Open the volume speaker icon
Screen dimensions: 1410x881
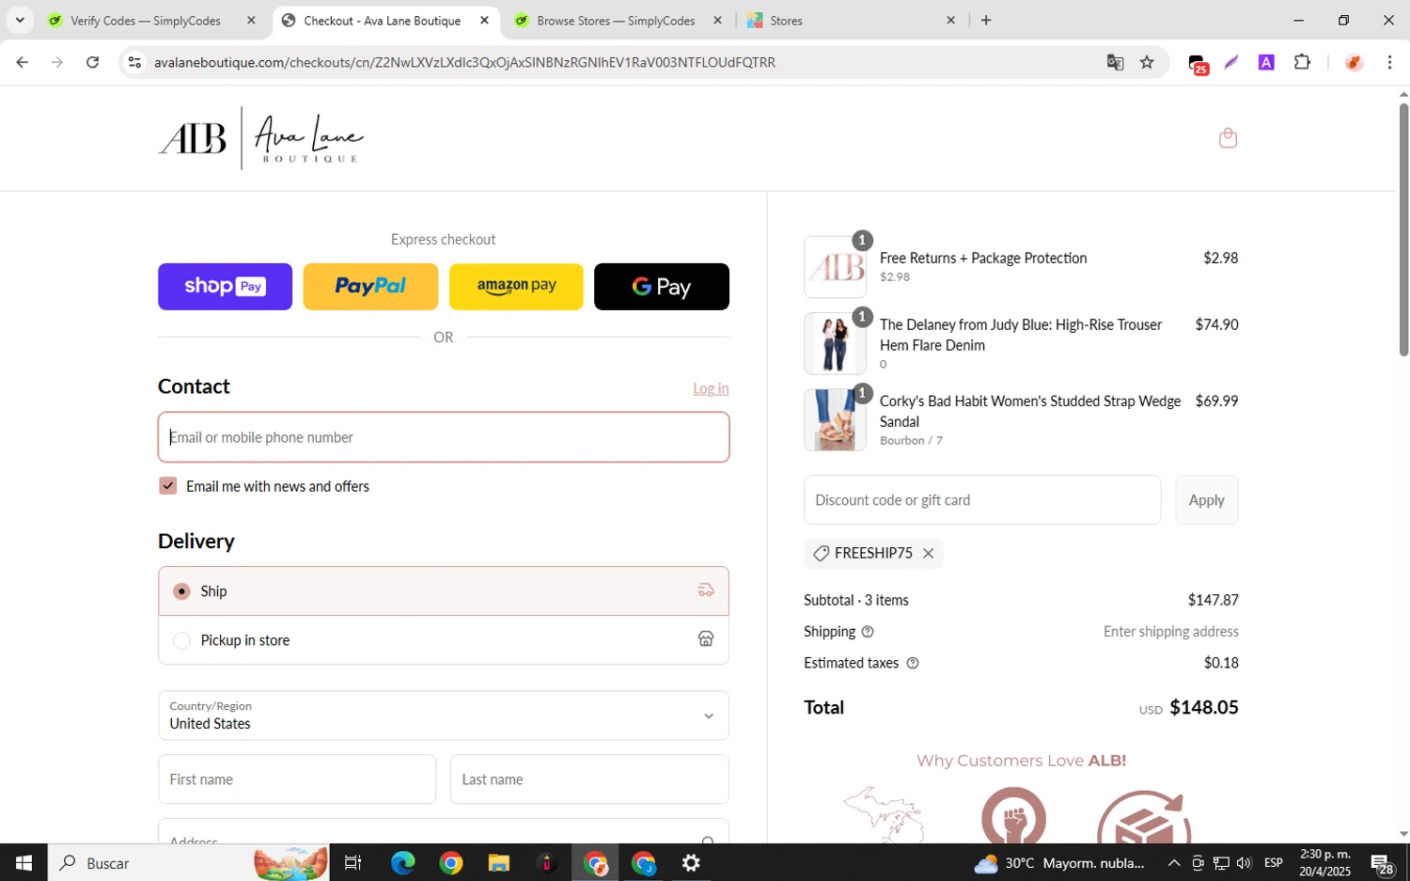click(1245, 863)
